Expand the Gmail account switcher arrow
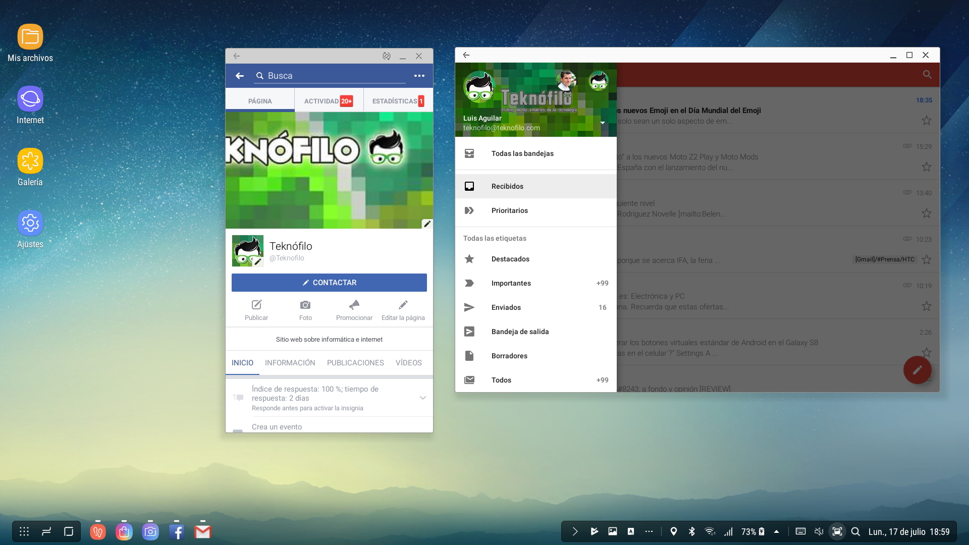The image size is (969, 545). (x=603, y=123)
